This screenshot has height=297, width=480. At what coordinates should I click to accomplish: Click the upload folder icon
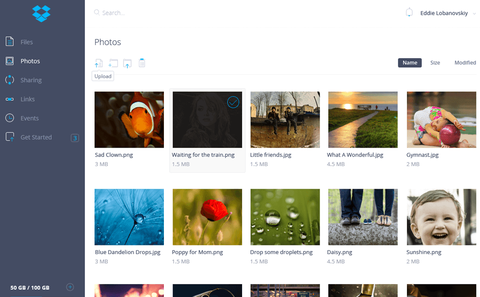click(x=127, y=63)
